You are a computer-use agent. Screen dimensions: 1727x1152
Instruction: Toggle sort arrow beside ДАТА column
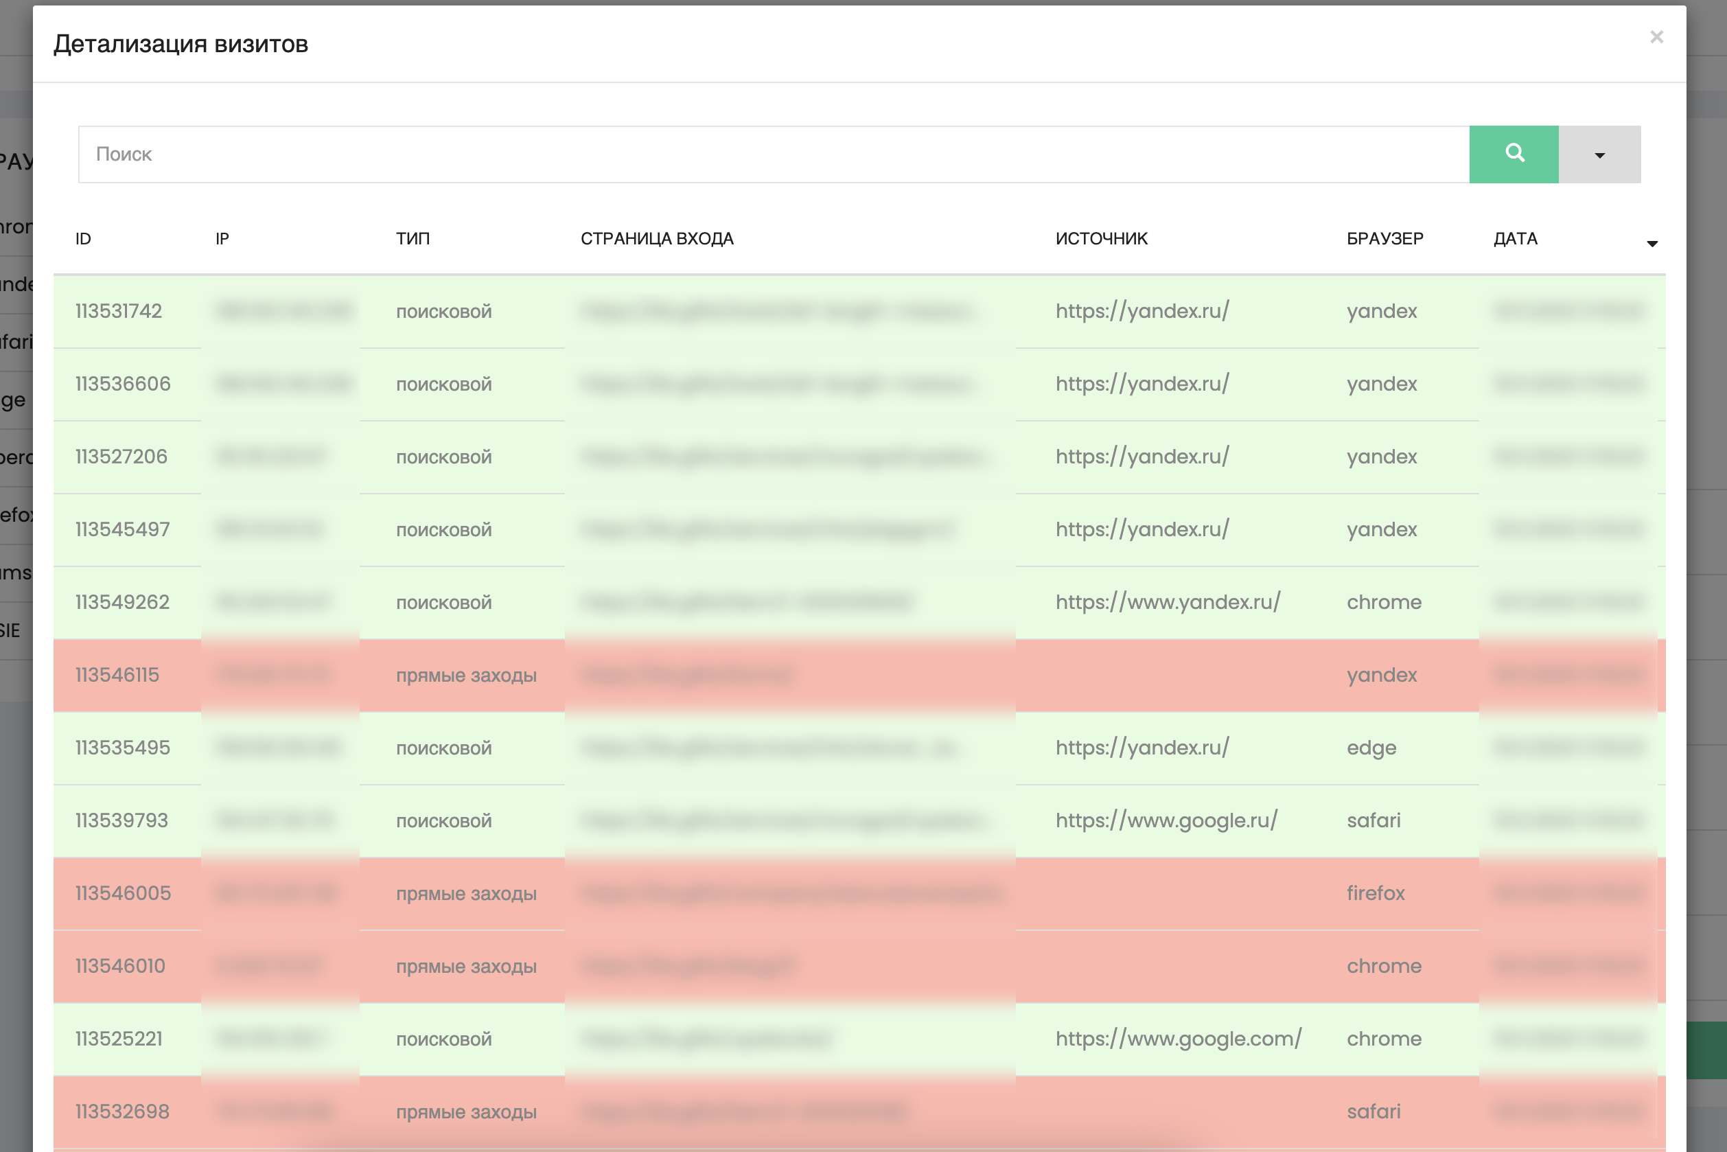pos(1651,243)
